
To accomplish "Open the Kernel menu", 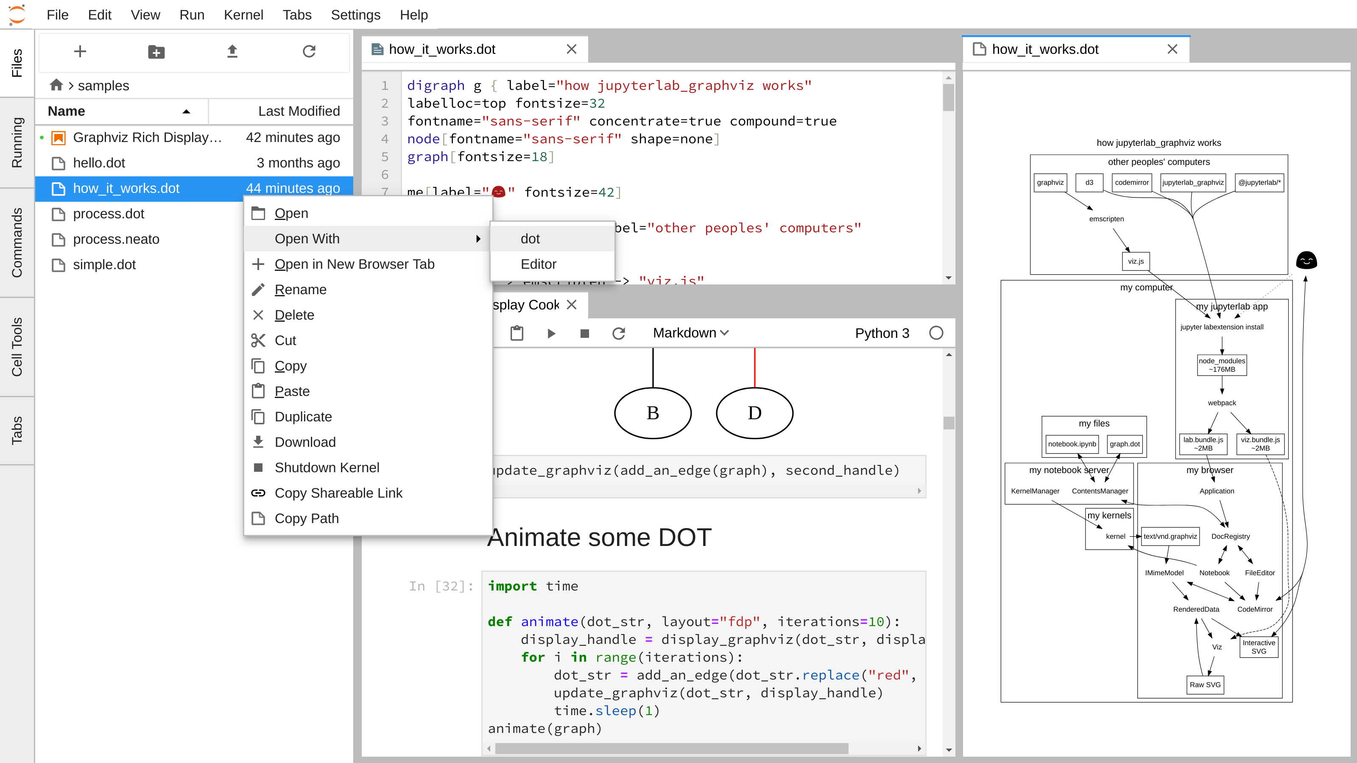I will pos(243,15).
